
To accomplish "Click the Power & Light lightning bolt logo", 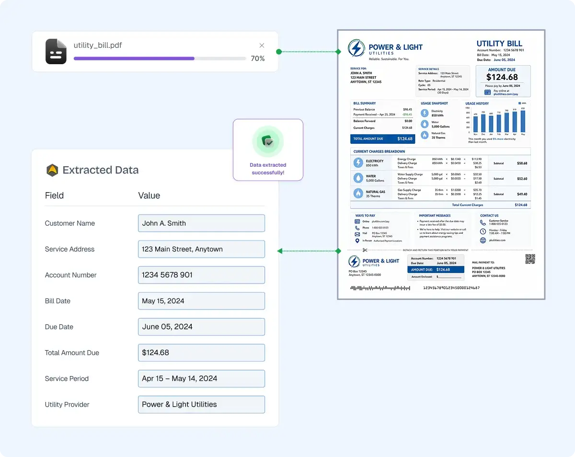I will click(x=356, y=47).
